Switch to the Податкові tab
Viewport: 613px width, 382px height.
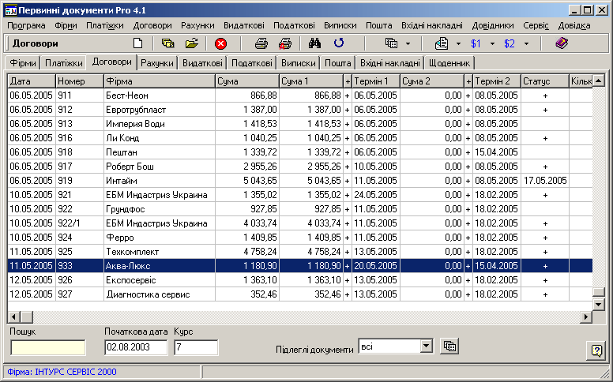pos(252,63)
